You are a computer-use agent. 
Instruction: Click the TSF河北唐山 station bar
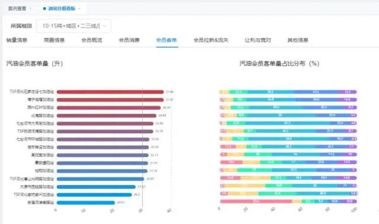tap(101, 179)
